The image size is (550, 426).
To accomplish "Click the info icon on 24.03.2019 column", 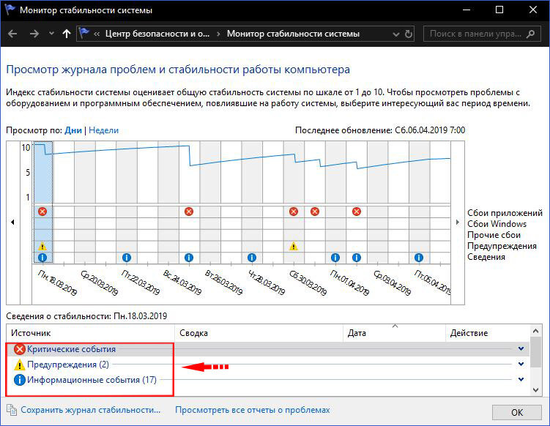I will 189,258.
